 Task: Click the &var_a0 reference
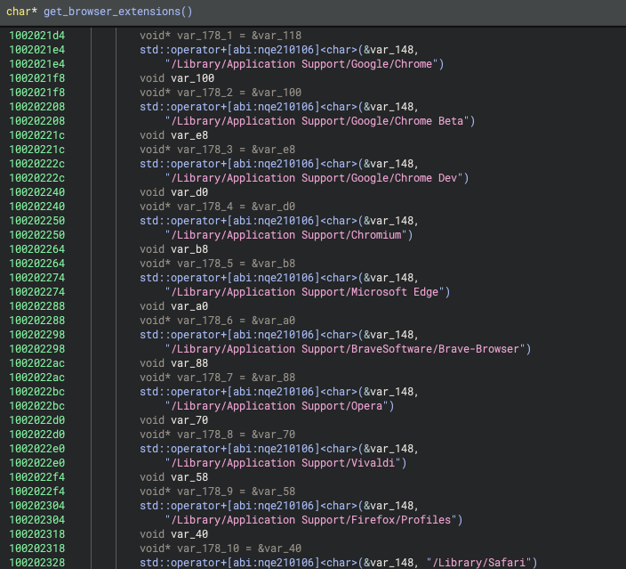[274, 321]
